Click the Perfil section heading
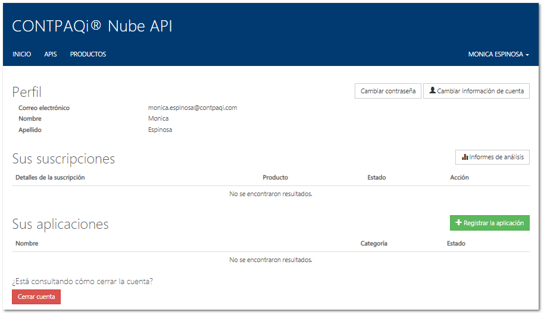 pyautogui.click(x=27, y=92)
